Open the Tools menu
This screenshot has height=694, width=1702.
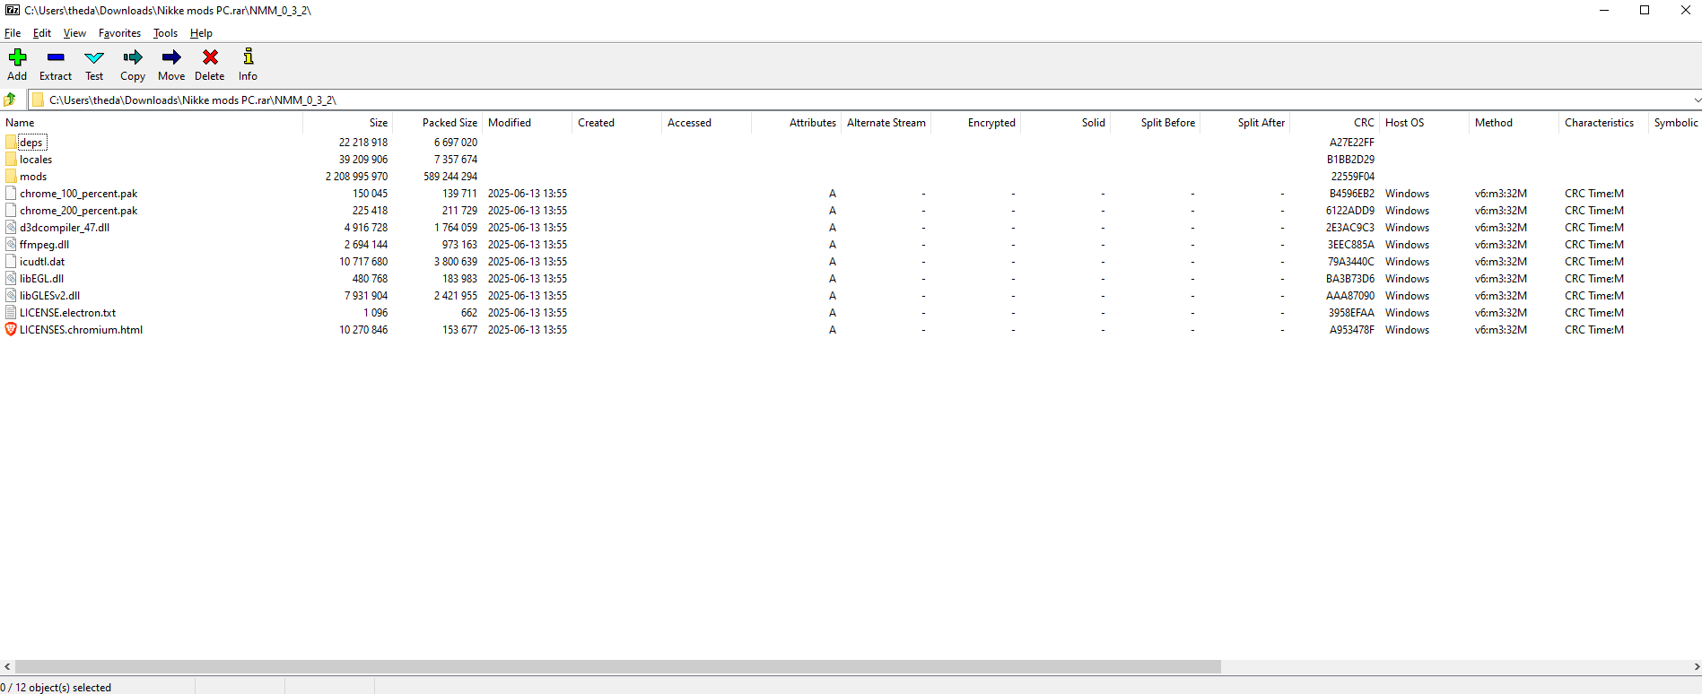click(x=165, y=33)
